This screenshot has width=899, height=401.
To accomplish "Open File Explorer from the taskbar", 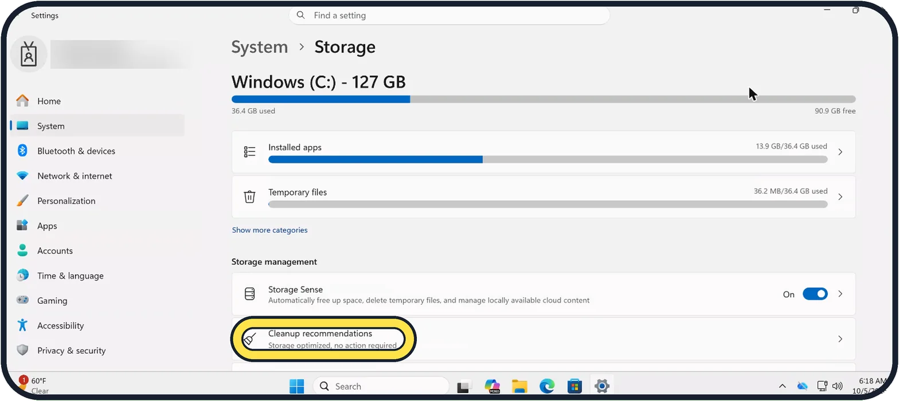I will pos(519,386).
